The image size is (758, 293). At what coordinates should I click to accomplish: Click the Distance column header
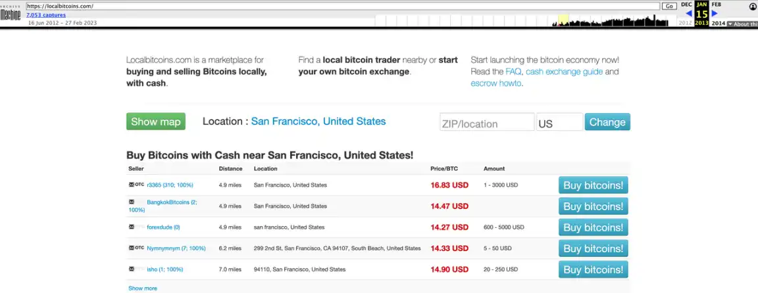[230, 169]
